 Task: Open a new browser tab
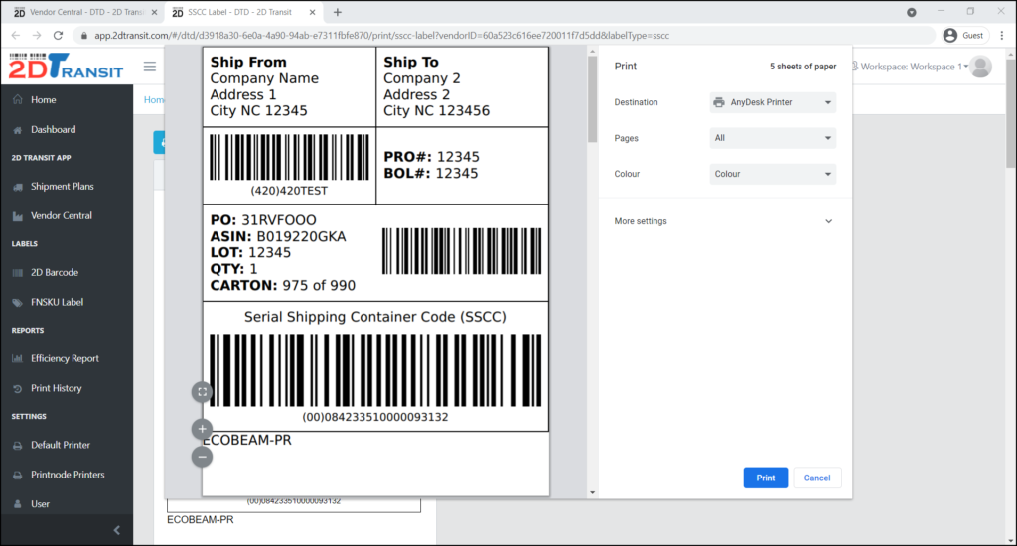tap(338, 12)
